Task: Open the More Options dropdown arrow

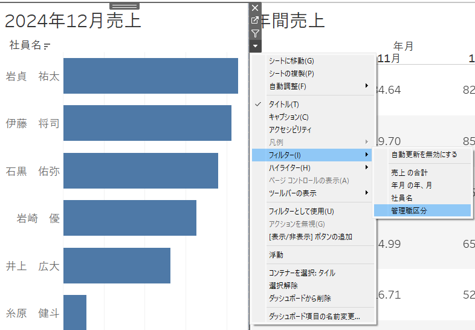Action: point(255,46)
